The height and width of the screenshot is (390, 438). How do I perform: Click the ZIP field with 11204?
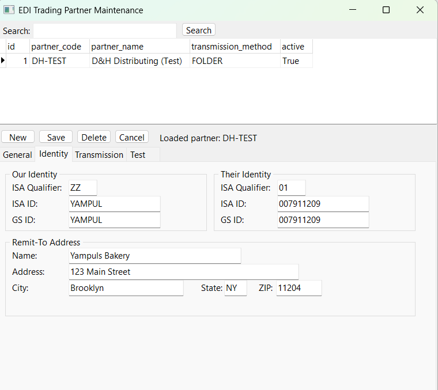[299, 288]
